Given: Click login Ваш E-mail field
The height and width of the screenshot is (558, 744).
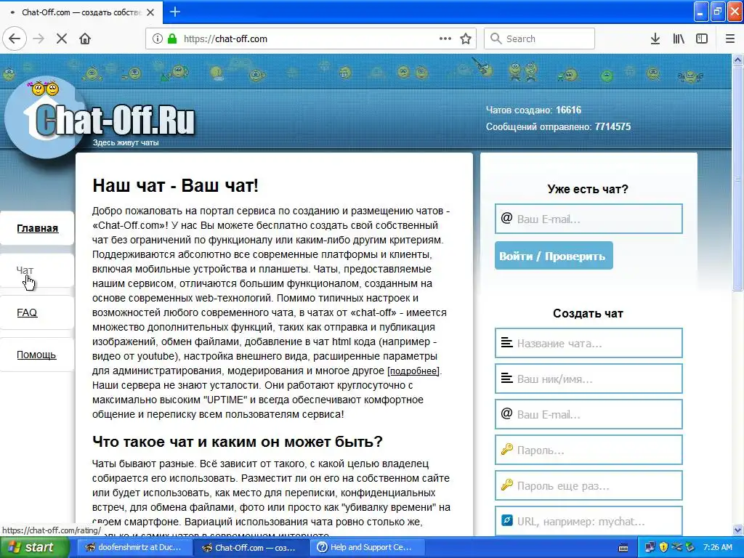Looking at the screenshot, I should pos(589,219).
